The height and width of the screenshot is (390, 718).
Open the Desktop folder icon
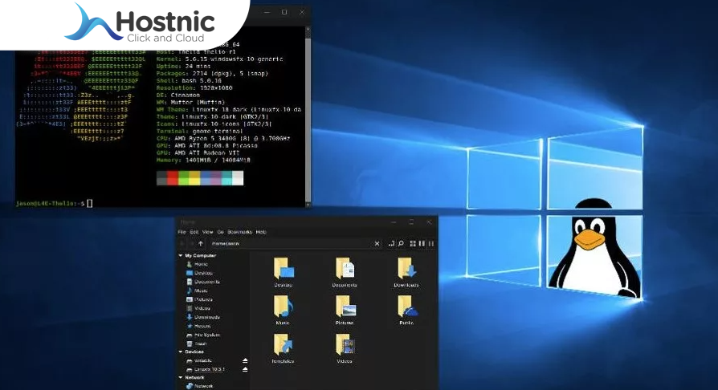283,269
